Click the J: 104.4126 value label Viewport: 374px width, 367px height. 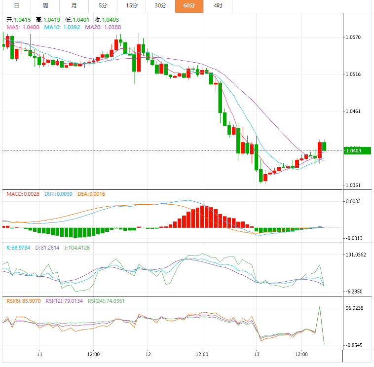[77, 248]
